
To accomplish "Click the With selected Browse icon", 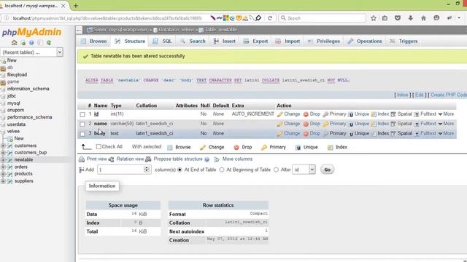I will pos(170,147).
